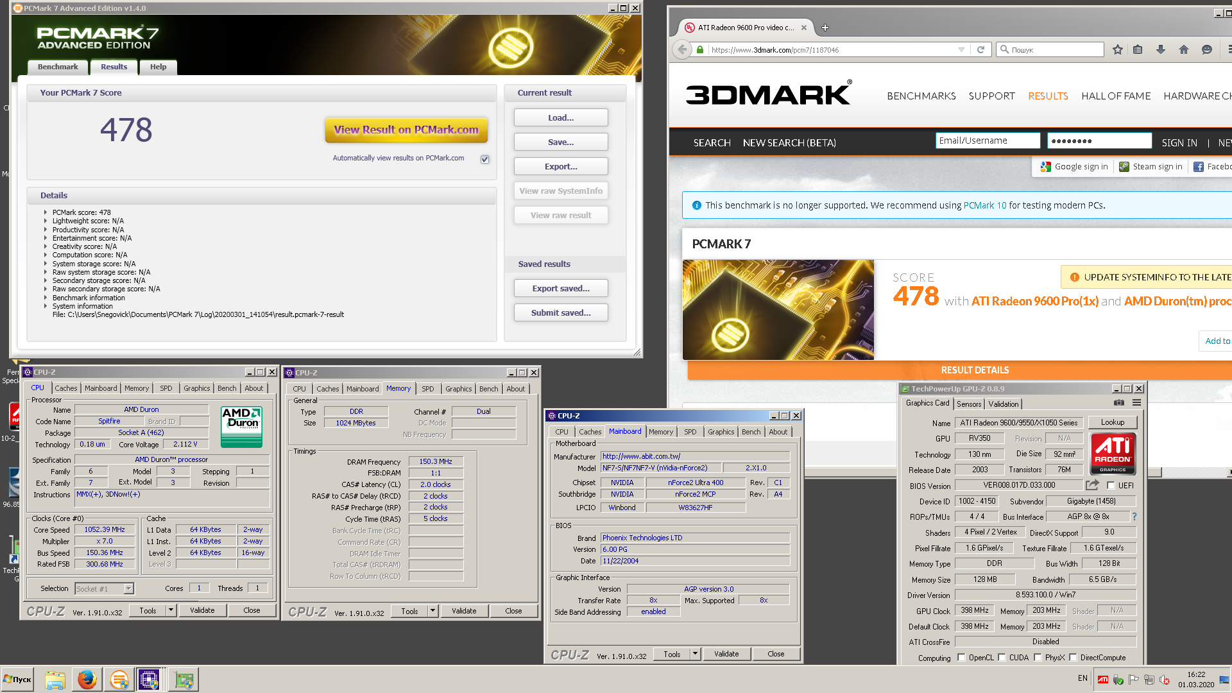Go back in Firefox
This screenshot has height=693, width=1232.
coord(683,49)
